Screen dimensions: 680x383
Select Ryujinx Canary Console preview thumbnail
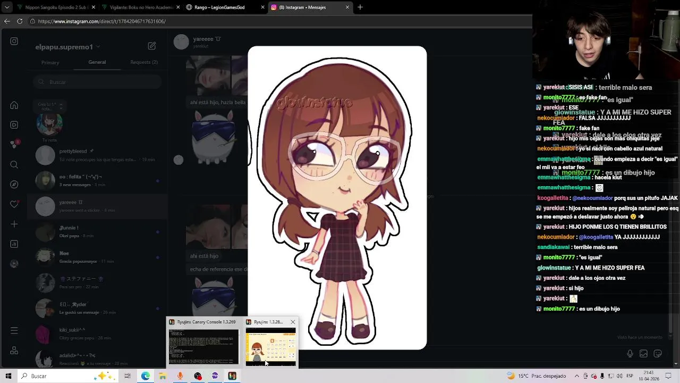click(203, 347)
